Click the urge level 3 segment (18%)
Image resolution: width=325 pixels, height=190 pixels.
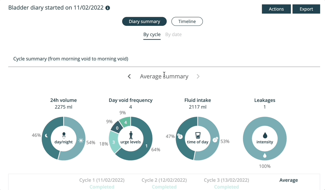tap(114, 142)
